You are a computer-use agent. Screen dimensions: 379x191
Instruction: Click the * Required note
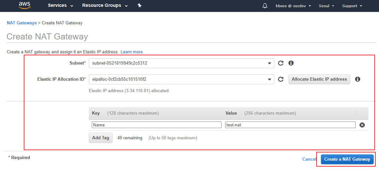19,157
